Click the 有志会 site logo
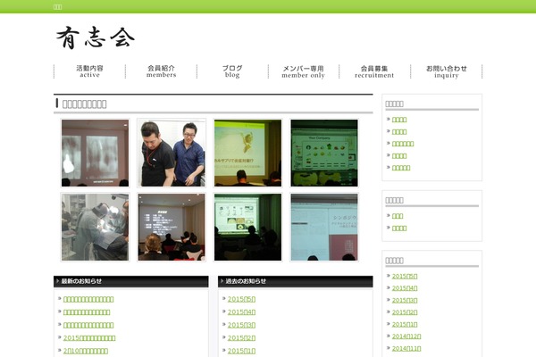 coord(96,37)
